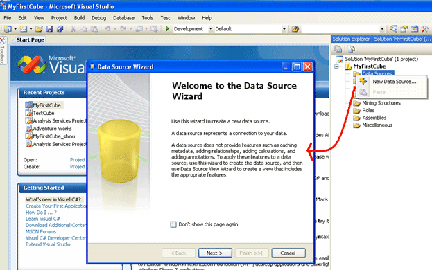Open the 'MSDN Forums' link
432x270 pixels.
tap(41, 232)
